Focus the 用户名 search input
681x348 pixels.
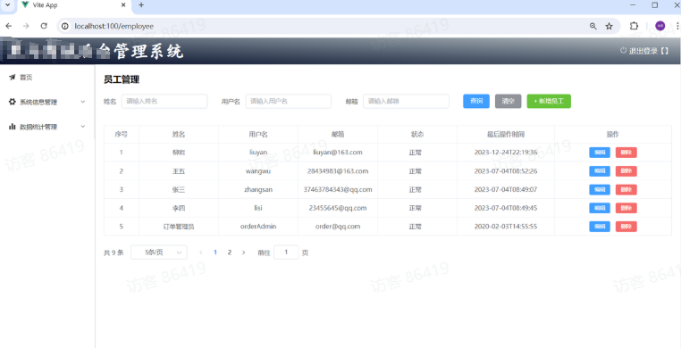(x=289, y=101)
